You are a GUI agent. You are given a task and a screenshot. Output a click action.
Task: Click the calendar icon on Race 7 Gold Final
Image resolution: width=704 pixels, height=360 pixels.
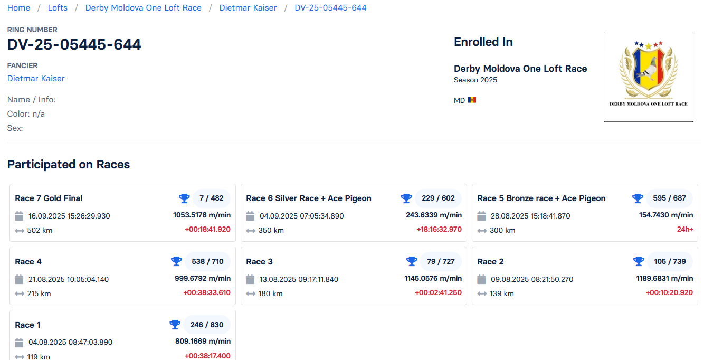(x=20, y=216)
